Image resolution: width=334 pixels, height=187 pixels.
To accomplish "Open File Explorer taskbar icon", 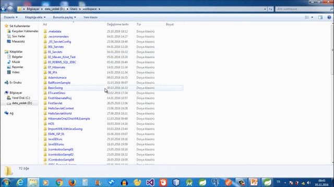I will tap(33, 182).
